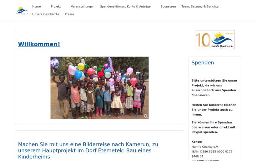Click the Bilderreise nach Kamerun heading
Image resolution: width=257 pixels, height=161 pixels.
tap(88, 151)
